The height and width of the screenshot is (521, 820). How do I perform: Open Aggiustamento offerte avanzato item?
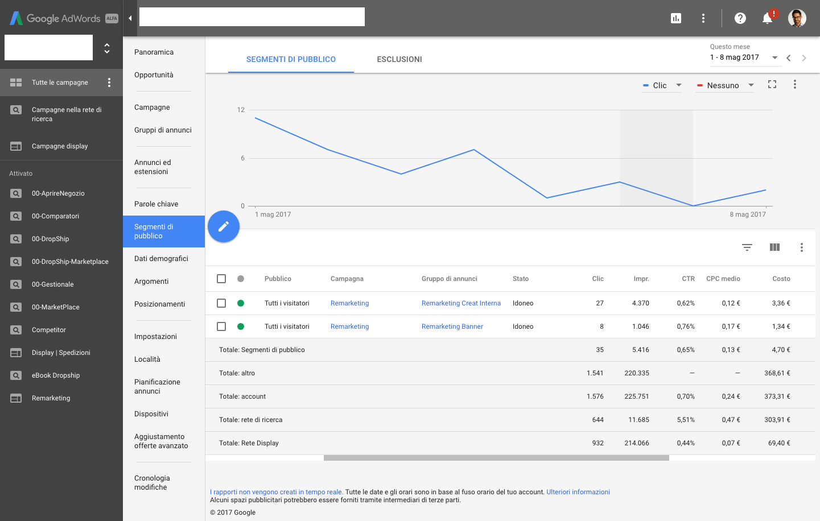(x=161, y=441)
